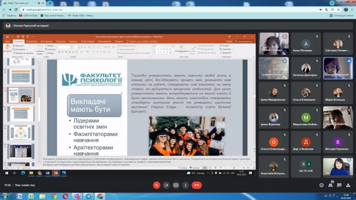
Task: Open the Meet activities icon
Action: click(348, 185)
